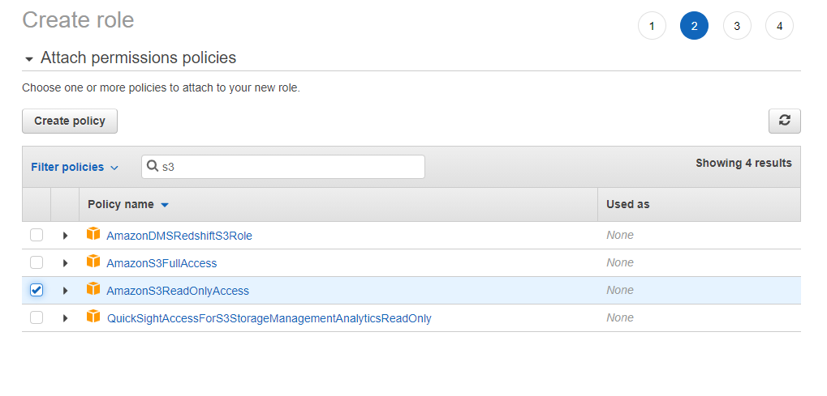This screenshot has height=396, width=827.
Task: Click the None value in AmazonS3FullAccess row
Action: [620, 262]
